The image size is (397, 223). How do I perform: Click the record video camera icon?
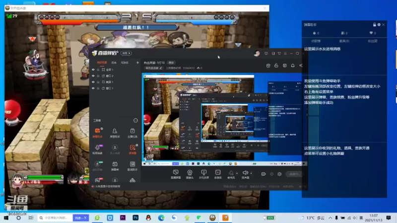click(264, 174)
